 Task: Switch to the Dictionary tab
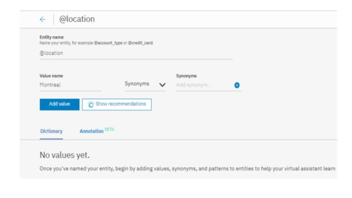51,131
